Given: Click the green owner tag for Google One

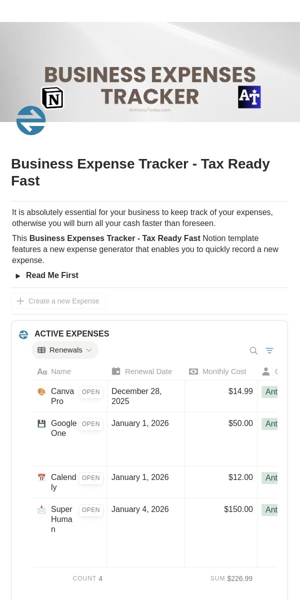Looking at the screenshot, I should (269, 424).
